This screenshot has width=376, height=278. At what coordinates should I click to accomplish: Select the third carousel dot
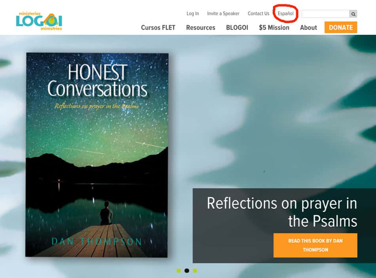click(195, 270)
